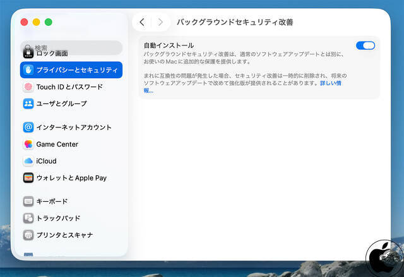Screen dimensions: 404x277
Task: Click the colorful Game Center icon
Action: point(28,144)
